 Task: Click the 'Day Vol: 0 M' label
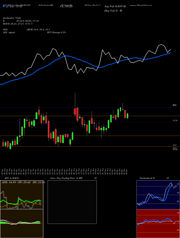point(113,10)
